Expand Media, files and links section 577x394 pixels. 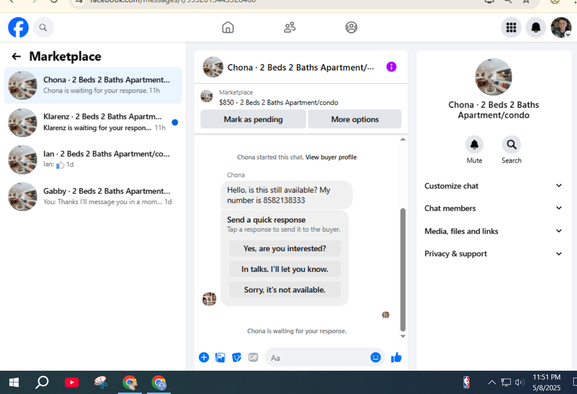coord(494,231)
